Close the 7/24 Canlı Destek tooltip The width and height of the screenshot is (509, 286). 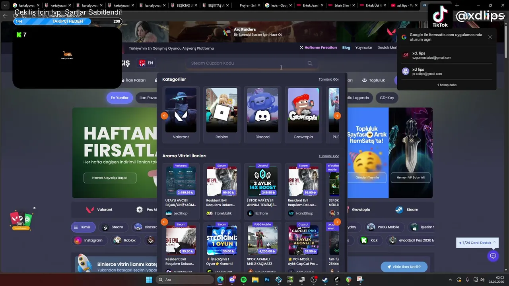point(495,242)
